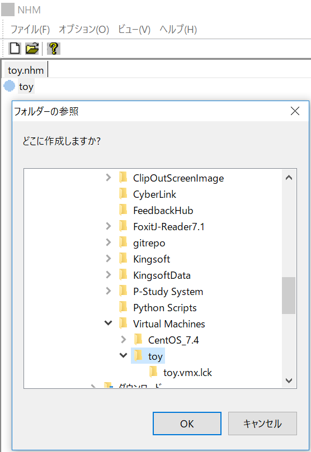
Task: Select the Python Scripts folder
Action: [x=165, y=308]
